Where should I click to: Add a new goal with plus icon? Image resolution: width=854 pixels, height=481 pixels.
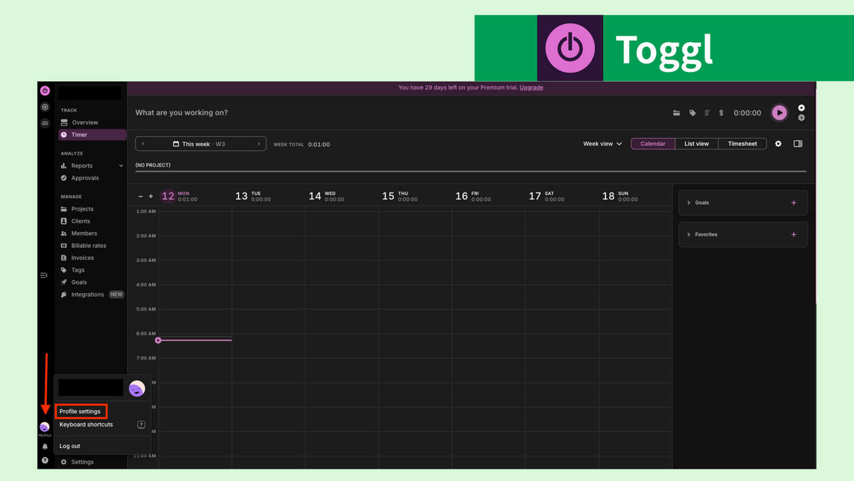pos(794,203)
